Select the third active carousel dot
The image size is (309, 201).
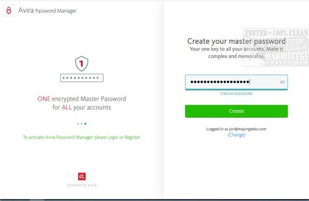tap(86, 124)
